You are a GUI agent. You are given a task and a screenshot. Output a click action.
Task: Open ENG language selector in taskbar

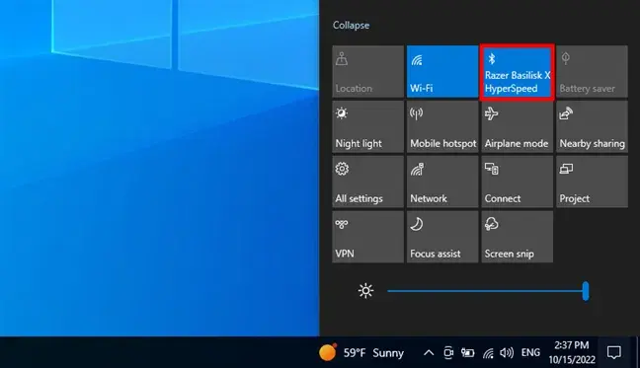(x=530, y=352)
